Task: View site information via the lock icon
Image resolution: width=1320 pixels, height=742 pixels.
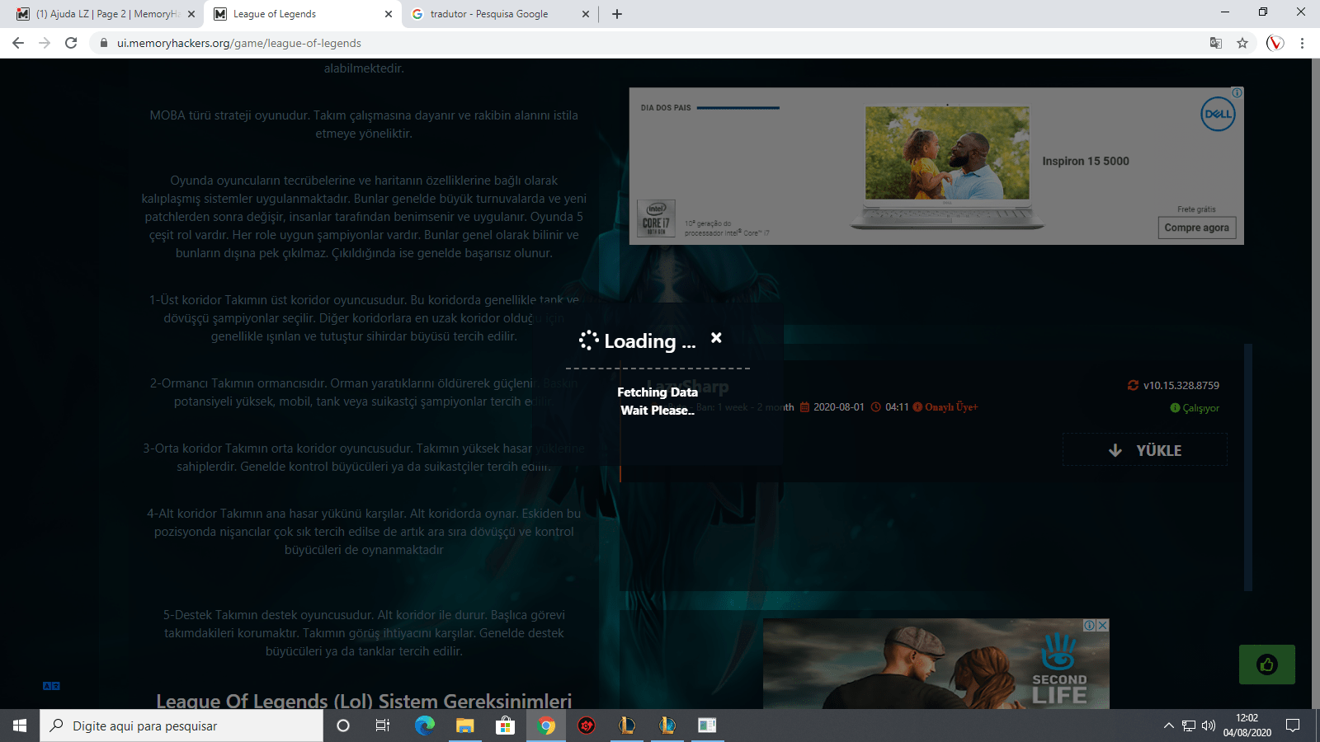Action: pyautogui.click(x=103, y=43)
